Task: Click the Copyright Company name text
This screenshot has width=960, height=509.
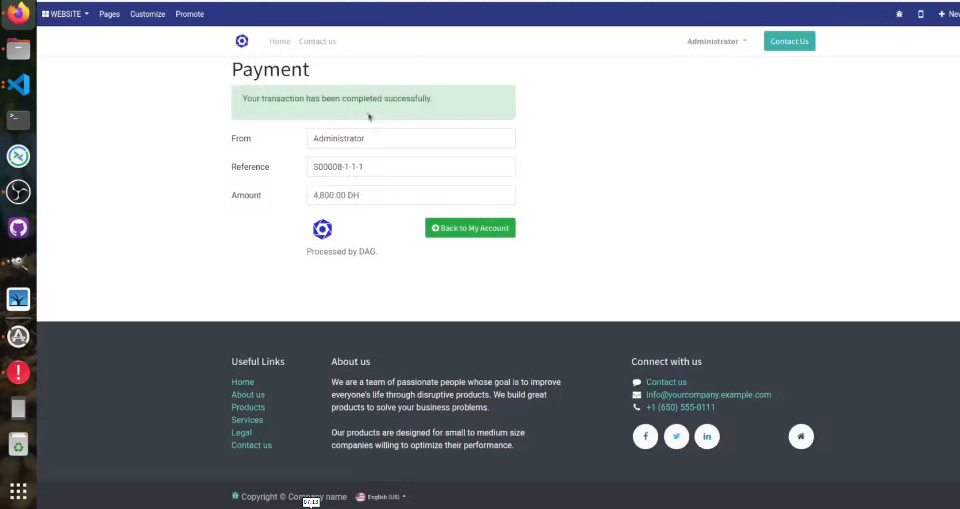Action: tap(294, 496)
